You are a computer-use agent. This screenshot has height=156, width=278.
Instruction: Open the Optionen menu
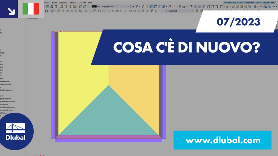(x=63, y=2)
